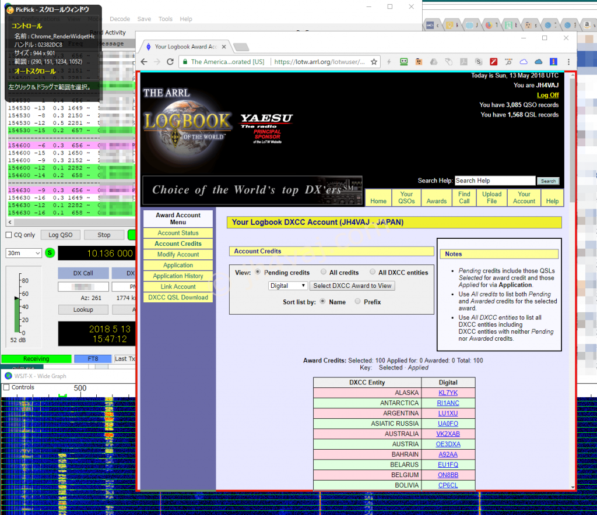Click the circled S extension icon
Viewport: 597px width, 515px height.
coord(479,62)
